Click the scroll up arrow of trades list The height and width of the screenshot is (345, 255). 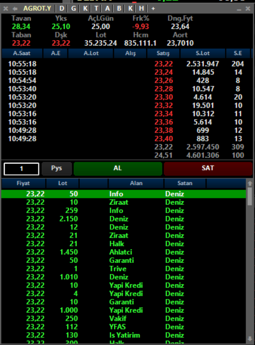pyautogui.click(x=250, y=183)
